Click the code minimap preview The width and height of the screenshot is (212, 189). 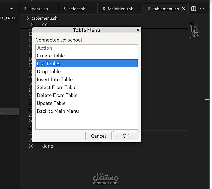pyautogui.click(x=195, y=30)
